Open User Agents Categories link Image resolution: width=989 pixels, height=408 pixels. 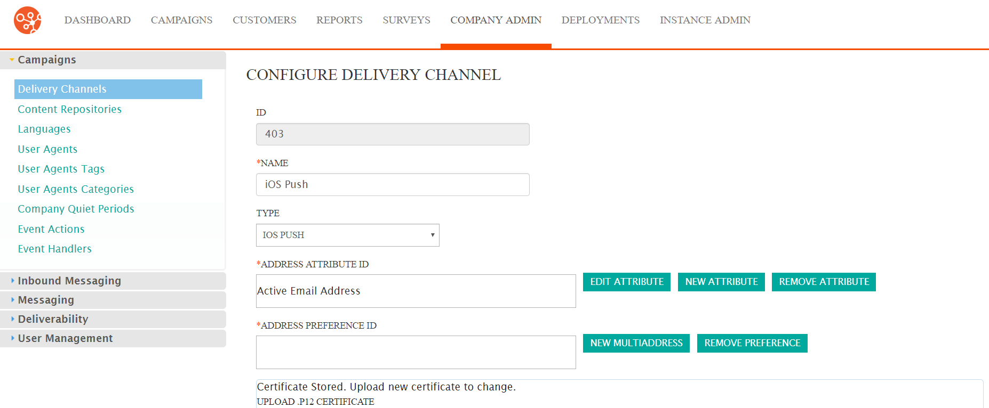pos(76,189)
